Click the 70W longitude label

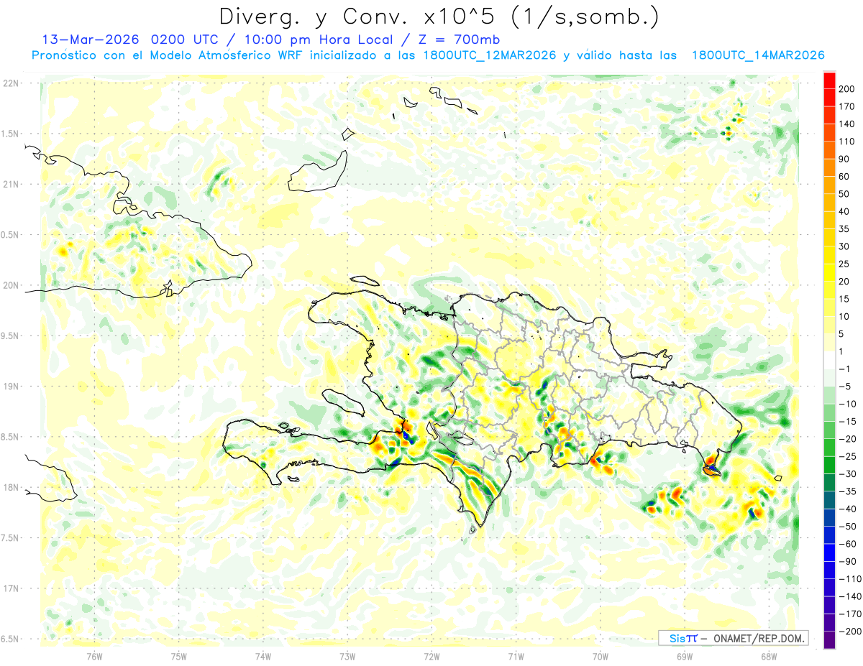(601, 655)
